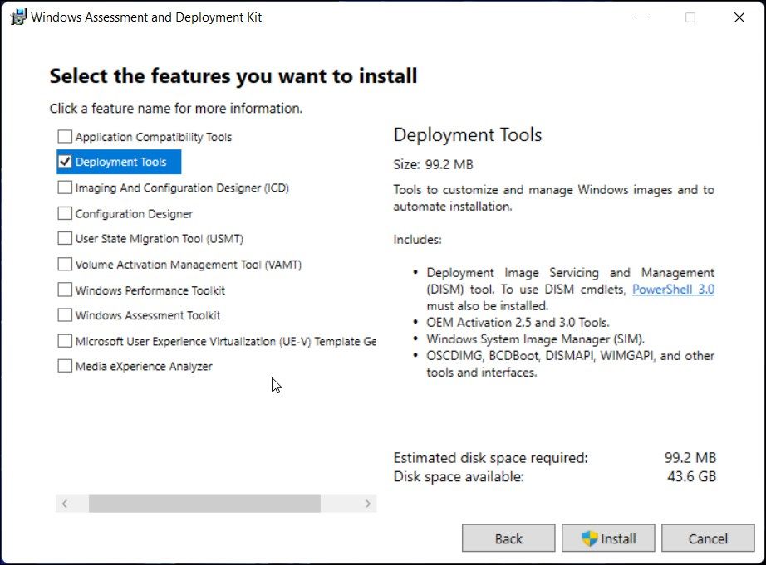766x565 pixels.
Task: Click the horizontal scrollbar thumb
Action: 204,503
